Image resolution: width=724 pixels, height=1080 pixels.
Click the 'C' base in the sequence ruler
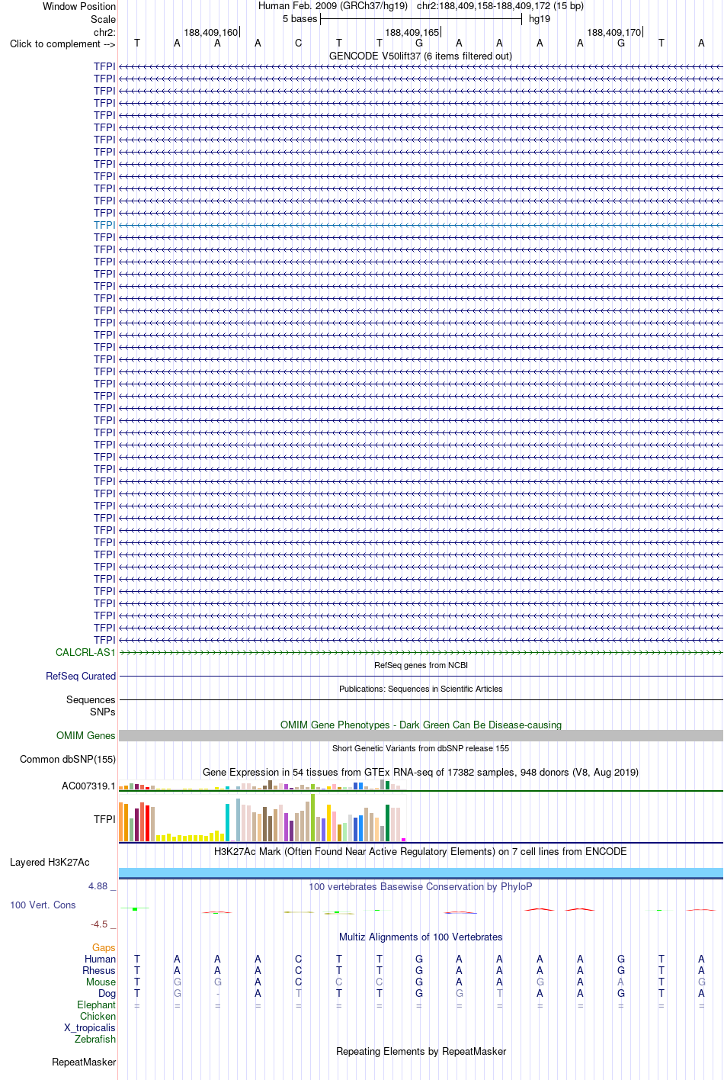point(299,43)
